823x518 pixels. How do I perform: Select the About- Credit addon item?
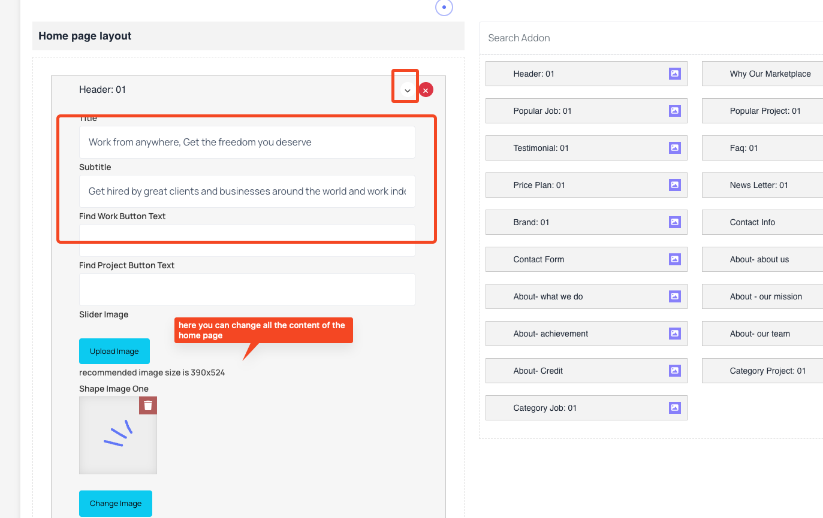click(586, 371)
